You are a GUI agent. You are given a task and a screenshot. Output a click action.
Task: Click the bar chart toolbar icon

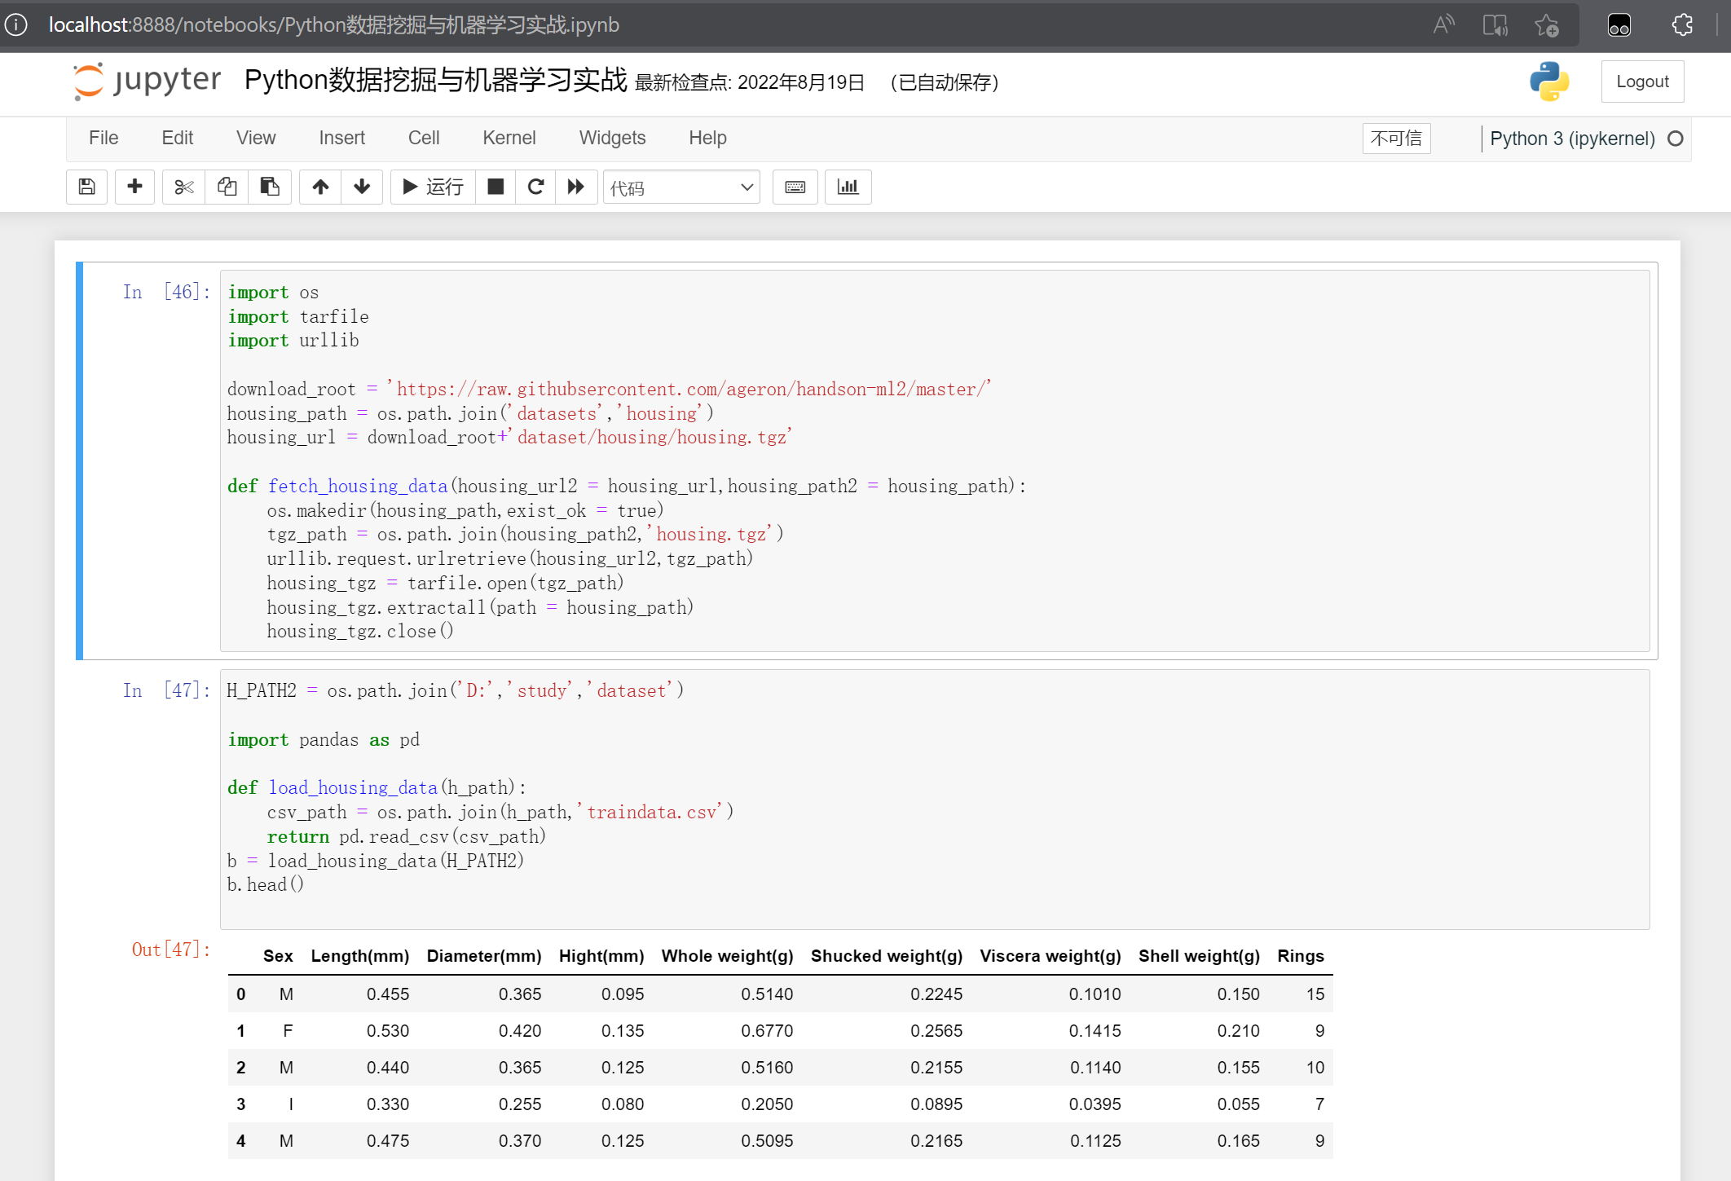click(848, 187)
